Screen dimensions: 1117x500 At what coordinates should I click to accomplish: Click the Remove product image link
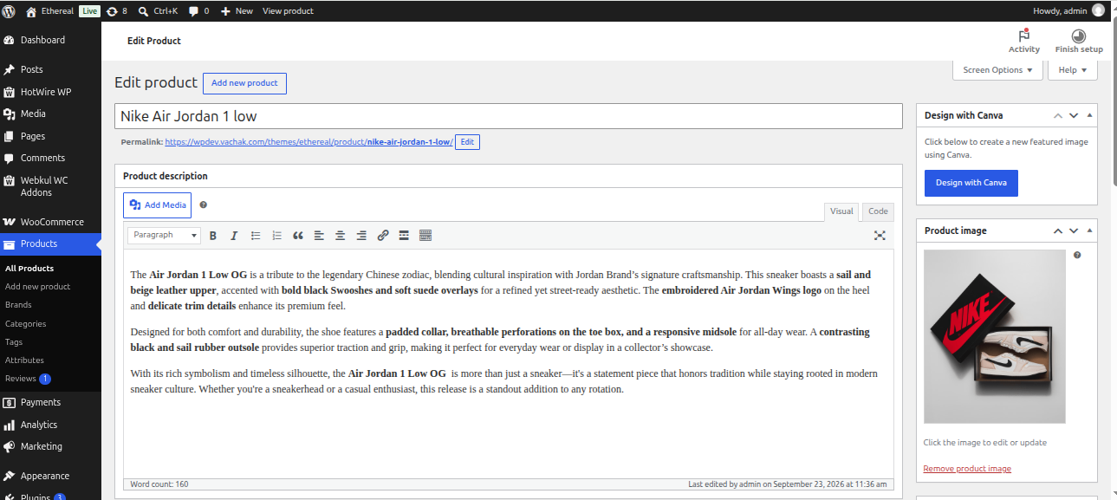pos(967,469)
